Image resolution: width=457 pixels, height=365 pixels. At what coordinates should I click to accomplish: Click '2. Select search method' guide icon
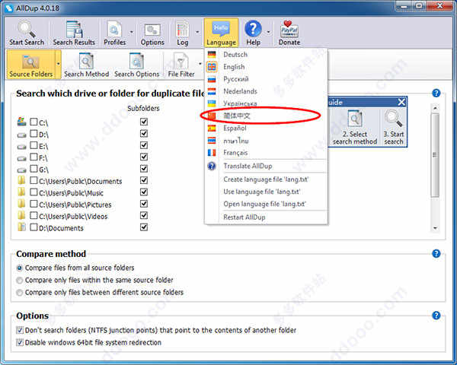click(x=355, y=119)
